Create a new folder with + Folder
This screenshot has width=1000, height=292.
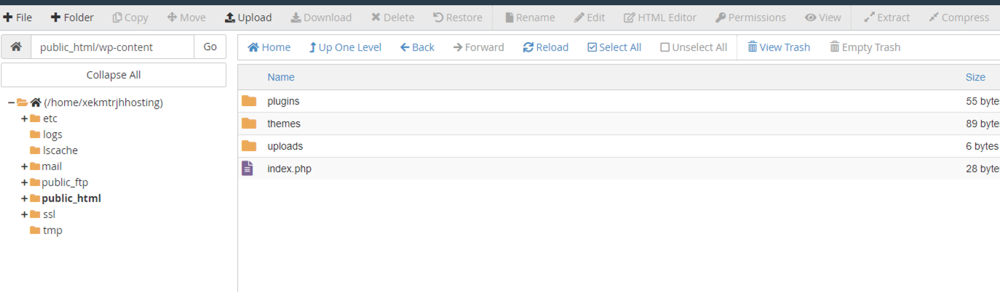click(72, 17)
